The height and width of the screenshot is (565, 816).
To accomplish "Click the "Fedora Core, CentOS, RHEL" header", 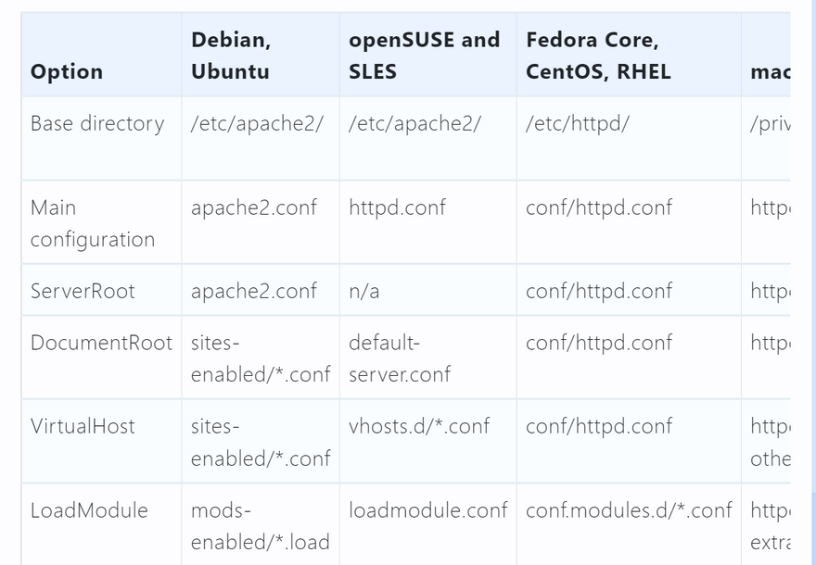I will pyautogui.click(x=598, y=56).
